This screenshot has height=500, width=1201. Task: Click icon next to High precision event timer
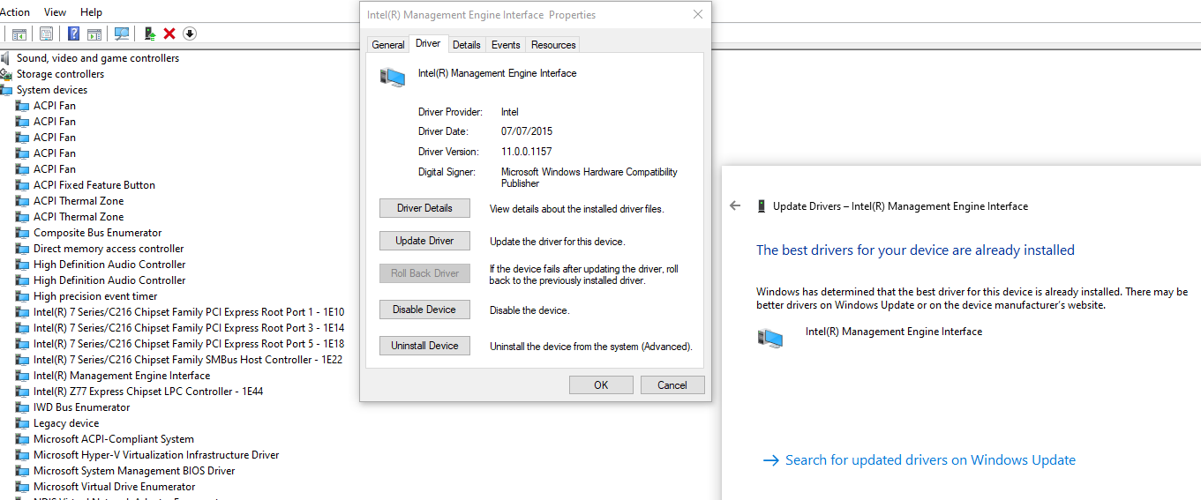point(23,296)
